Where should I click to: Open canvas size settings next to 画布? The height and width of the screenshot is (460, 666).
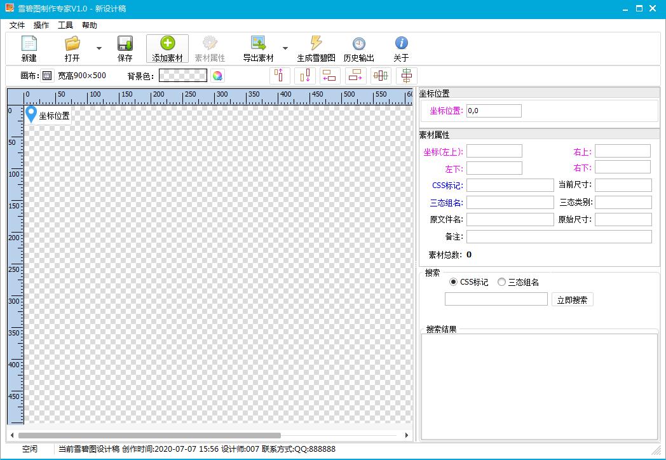click(47, 76)
